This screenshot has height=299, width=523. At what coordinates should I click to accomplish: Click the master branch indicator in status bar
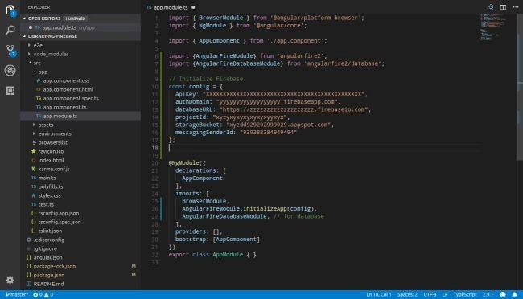(x=16, y=294)
